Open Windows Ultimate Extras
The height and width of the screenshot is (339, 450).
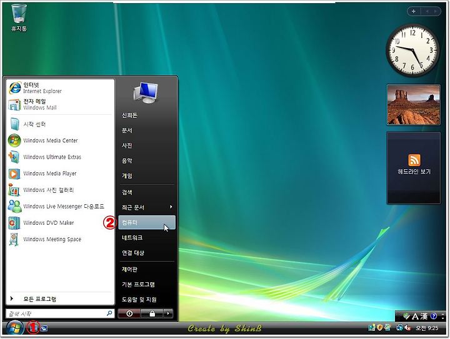click(59, 157)
